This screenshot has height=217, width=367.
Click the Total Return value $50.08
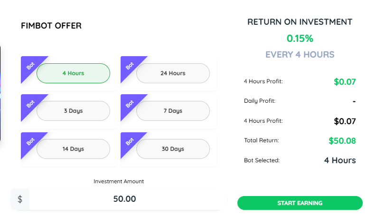click(x=342, y=141)
